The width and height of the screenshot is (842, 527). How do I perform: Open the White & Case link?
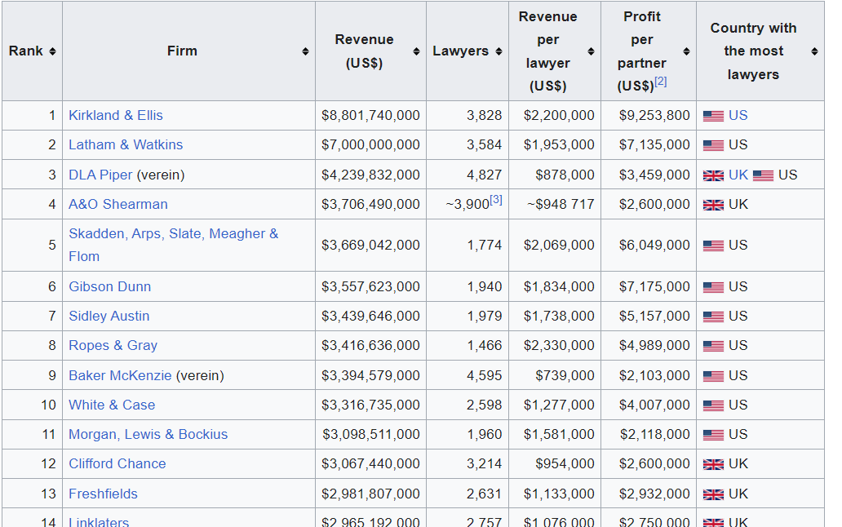click(112, 405)
